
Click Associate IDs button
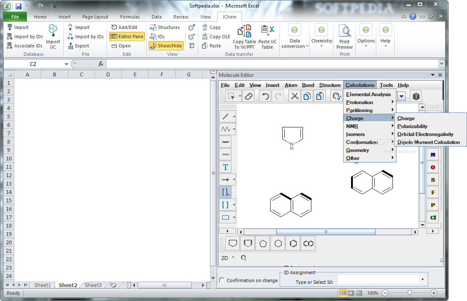pos(25,46)
